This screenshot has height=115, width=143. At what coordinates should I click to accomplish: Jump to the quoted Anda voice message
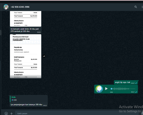coord(29,99)
